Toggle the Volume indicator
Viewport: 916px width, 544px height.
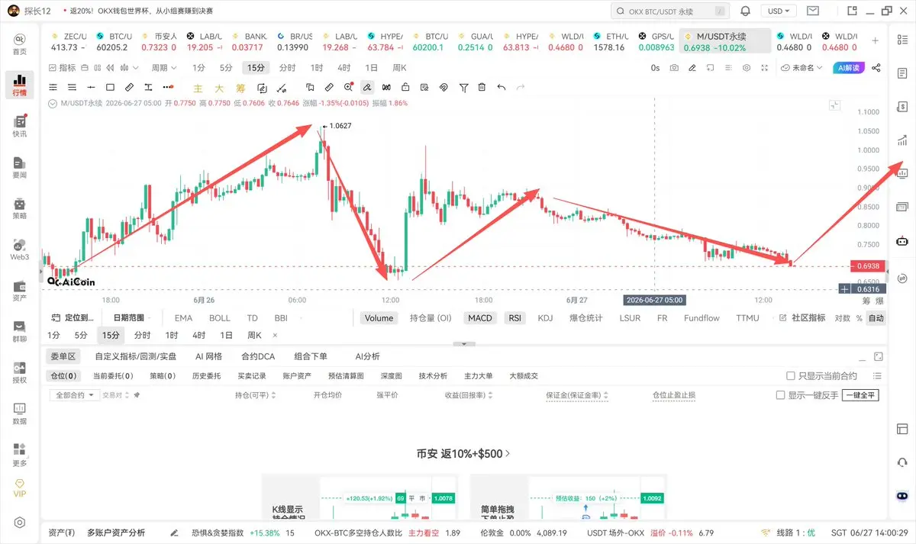[x=379, y=318]
